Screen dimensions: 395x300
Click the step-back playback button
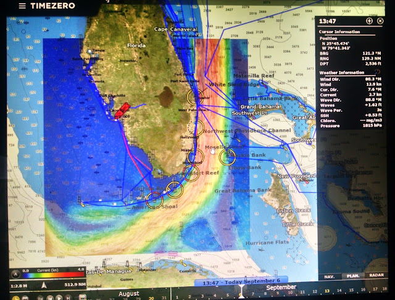tap(50, 298)
